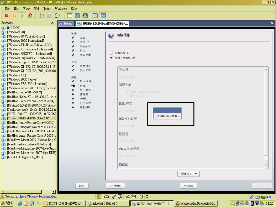
Task: Open the VNC remote administration link
Action: click(129, 149)
